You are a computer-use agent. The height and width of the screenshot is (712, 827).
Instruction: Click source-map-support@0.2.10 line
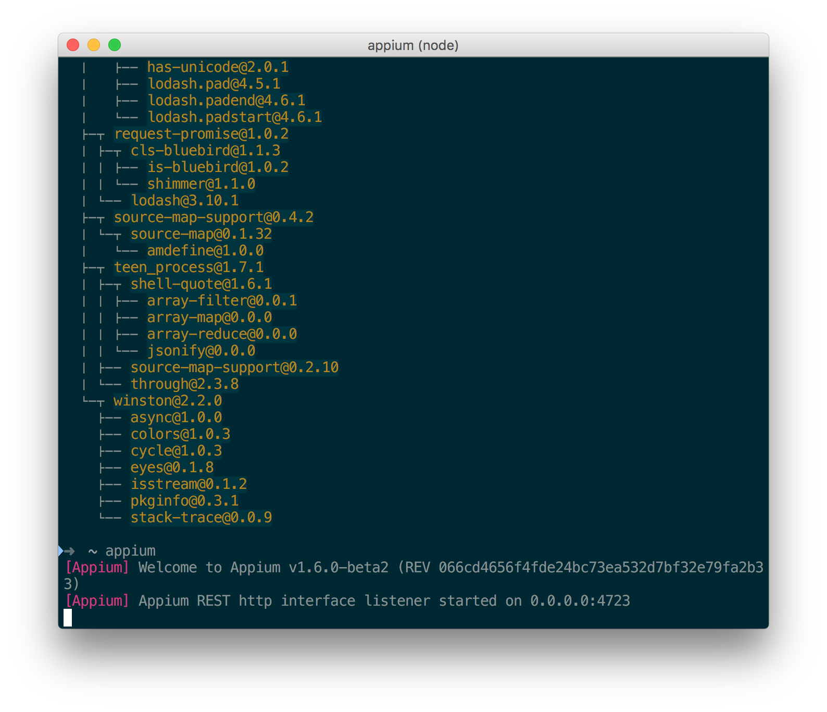coord(235,367)
